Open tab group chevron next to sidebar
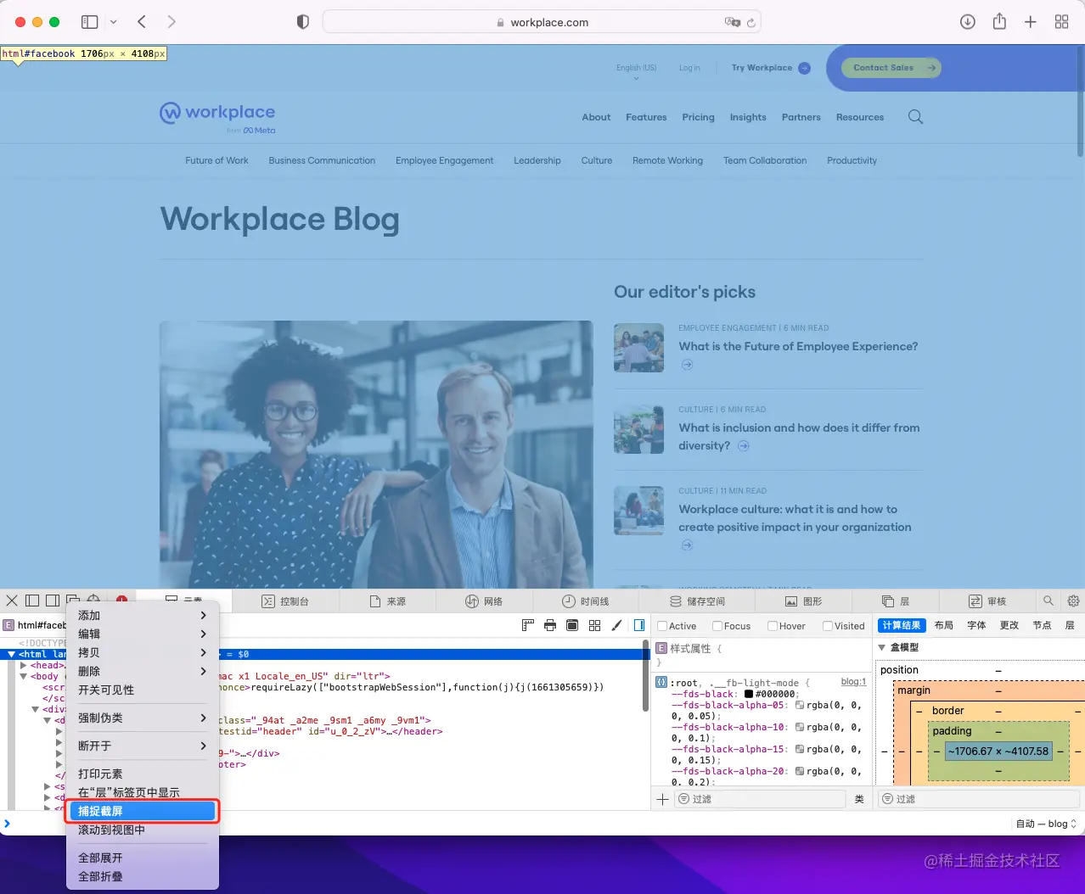Viewport: 1085px width, 894px height. pyautogui.click(x=113, y=22)
